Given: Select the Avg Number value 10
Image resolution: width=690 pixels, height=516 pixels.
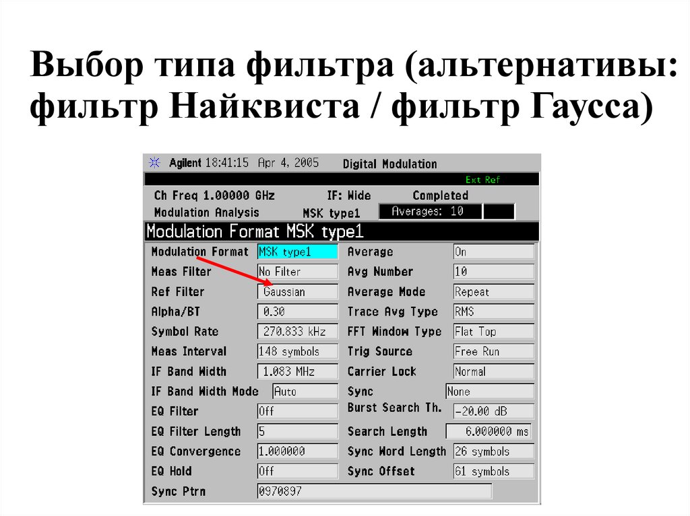Looking at the screenshot, I should click(x=494, y=272).
